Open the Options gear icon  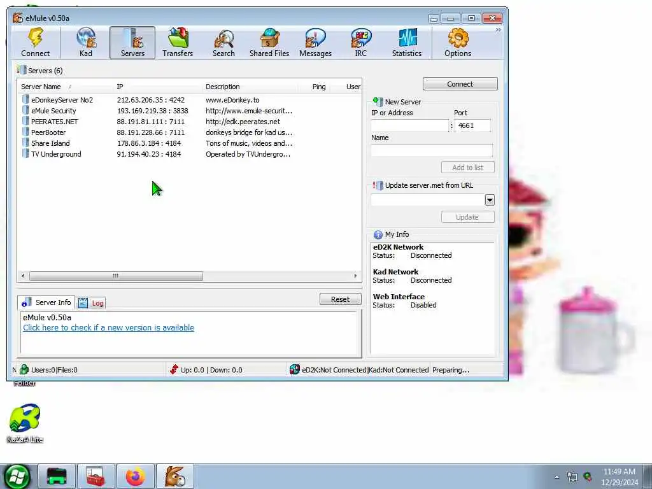[x=458, y=43]
